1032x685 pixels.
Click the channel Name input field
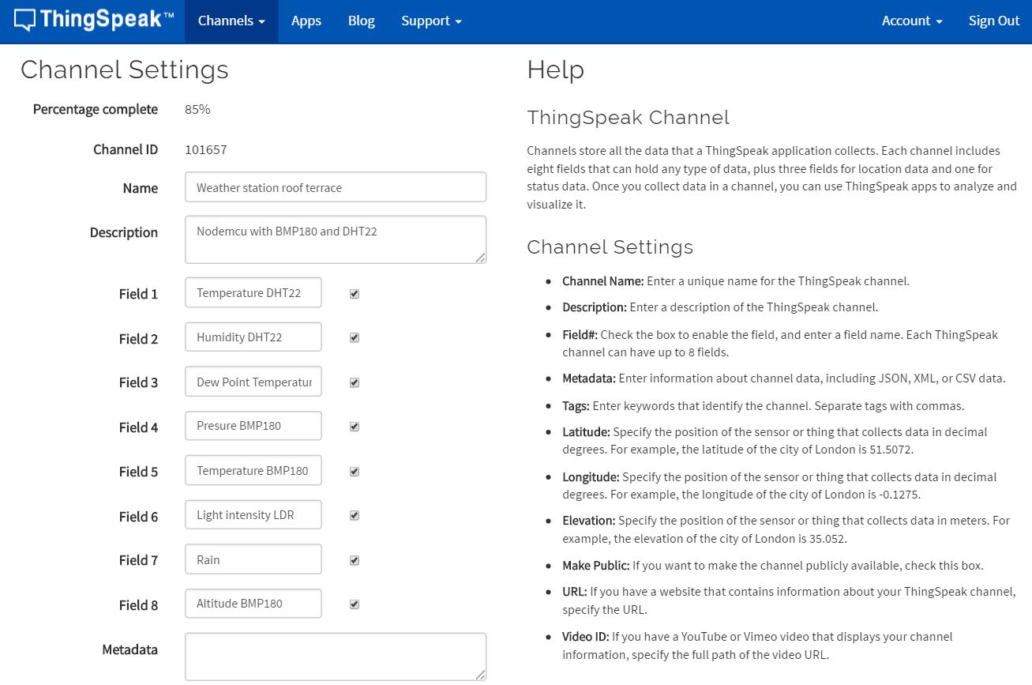(336, 187)
